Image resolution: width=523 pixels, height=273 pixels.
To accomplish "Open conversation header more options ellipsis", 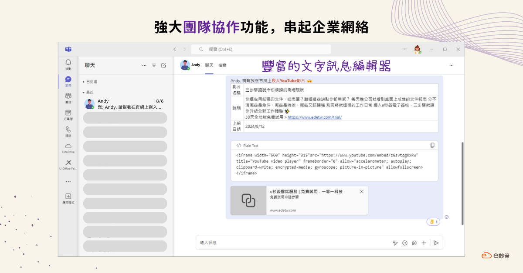I will pos(451,65).
